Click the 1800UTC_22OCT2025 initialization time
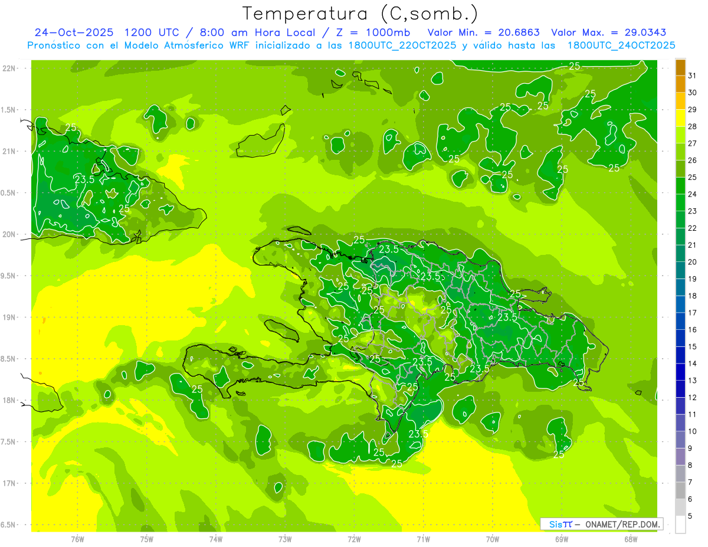The width and height of the screenshot is (708, 547). pyautogui.click(x=402, y=45)
